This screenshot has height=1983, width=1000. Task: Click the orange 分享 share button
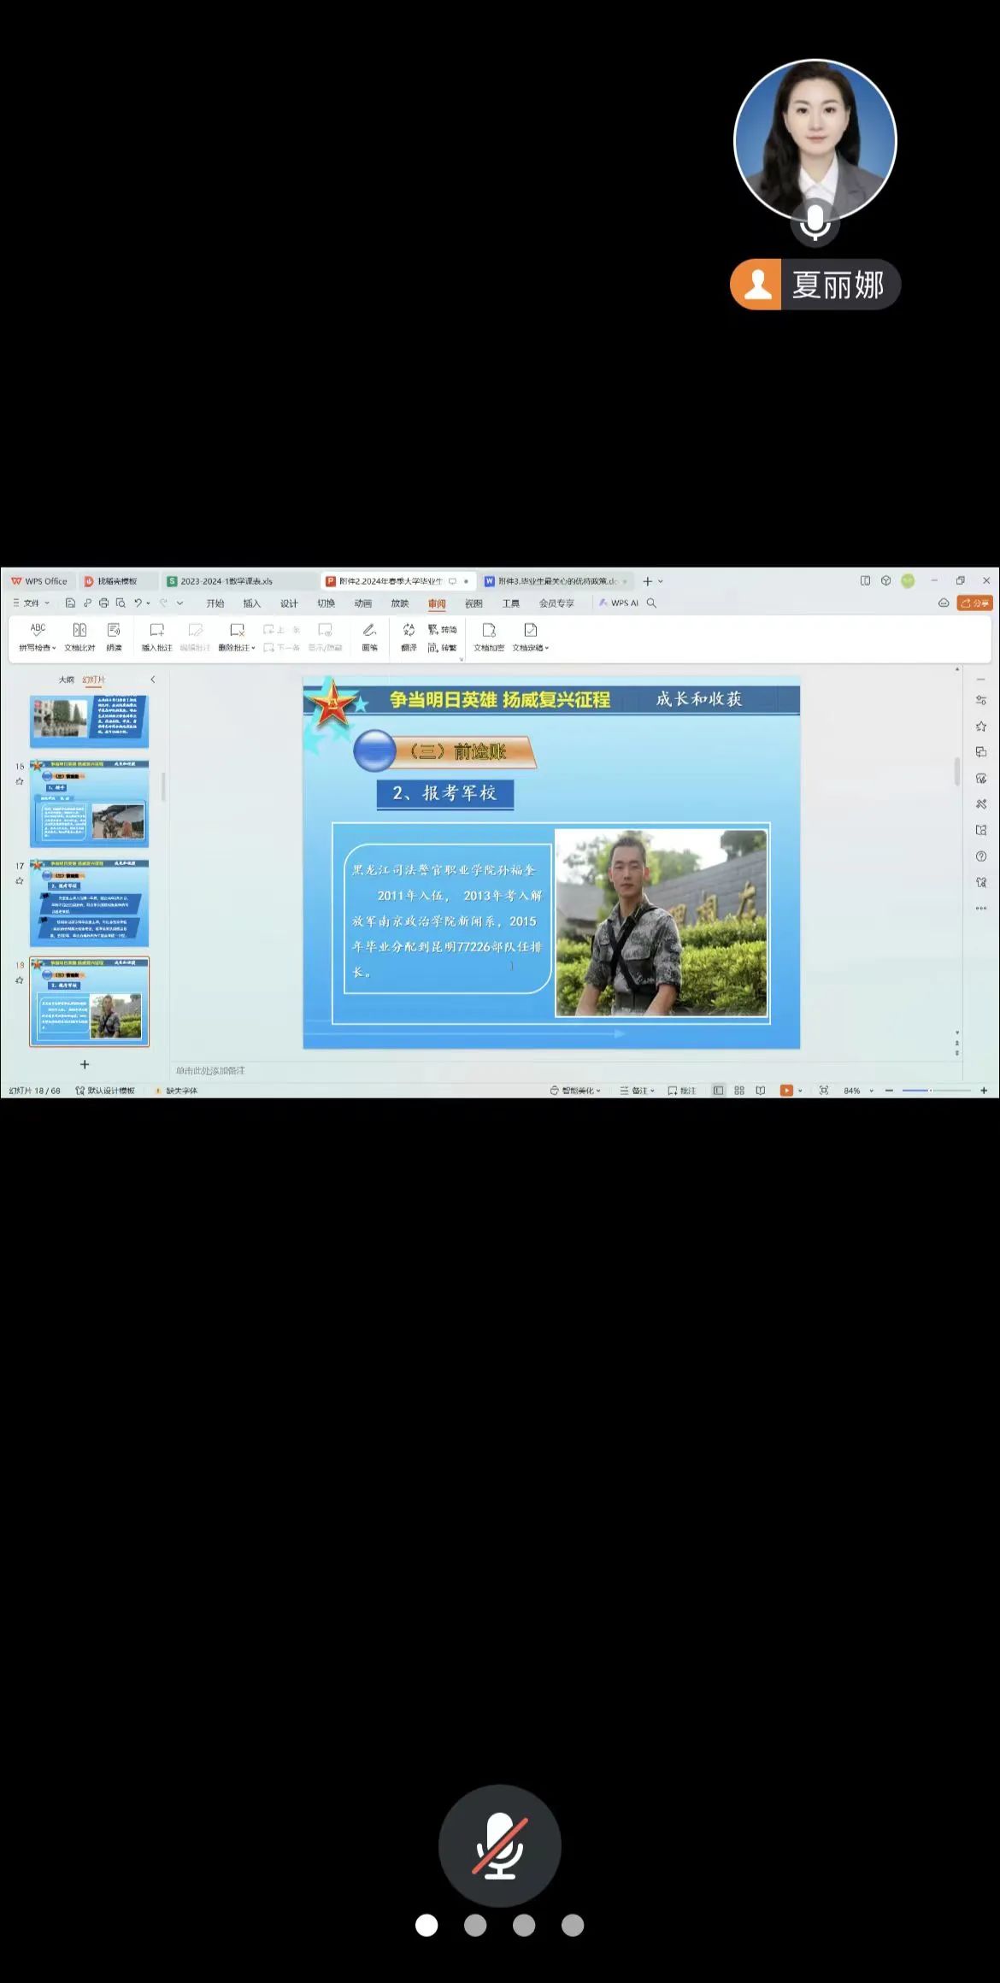(975, 603)
